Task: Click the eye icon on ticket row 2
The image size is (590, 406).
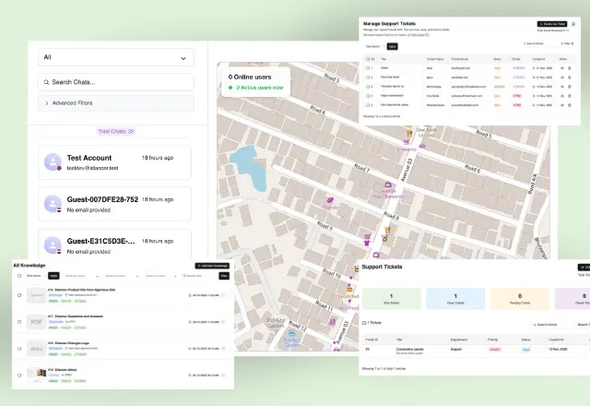Action: (562, 78)
